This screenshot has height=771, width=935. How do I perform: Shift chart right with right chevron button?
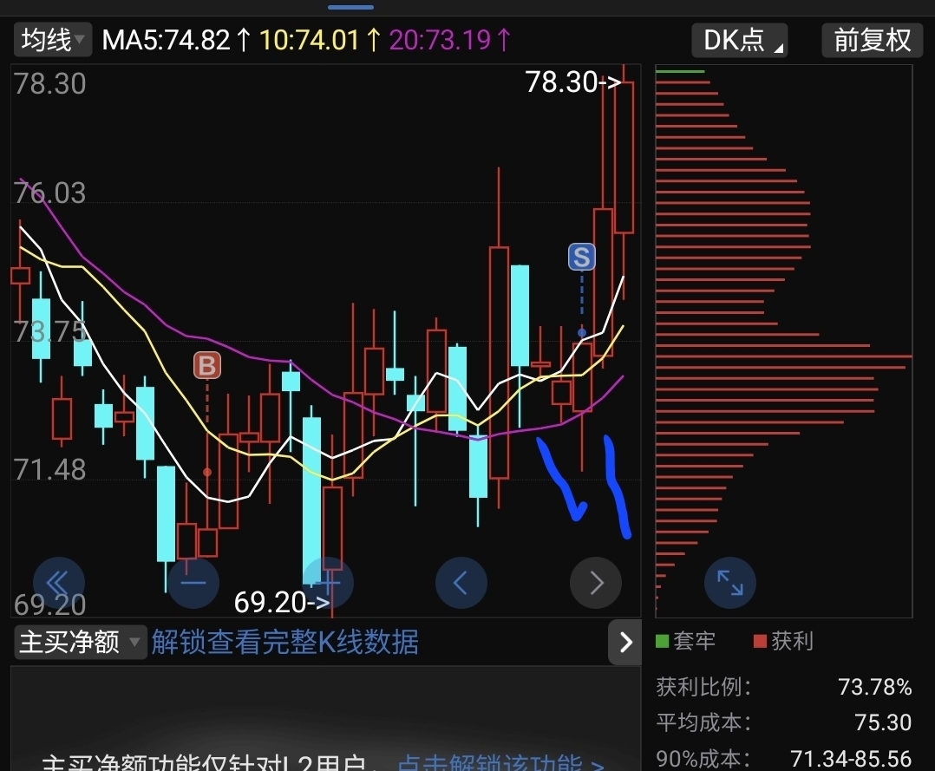coord(596,583)
